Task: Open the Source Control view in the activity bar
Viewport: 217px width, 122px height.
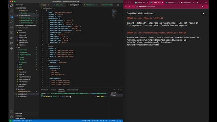Action: pos(12,16)
